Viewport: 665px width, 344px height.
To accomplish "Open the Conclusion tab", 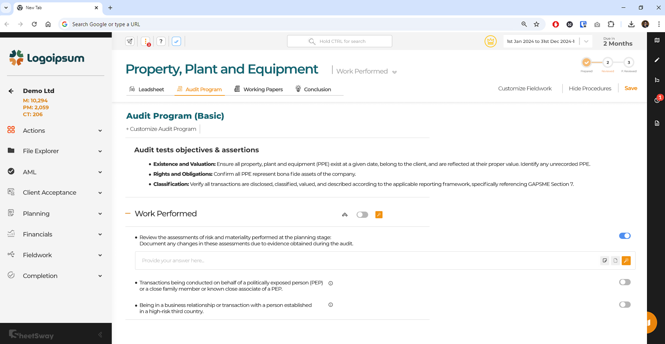I will tap(317, 89).
